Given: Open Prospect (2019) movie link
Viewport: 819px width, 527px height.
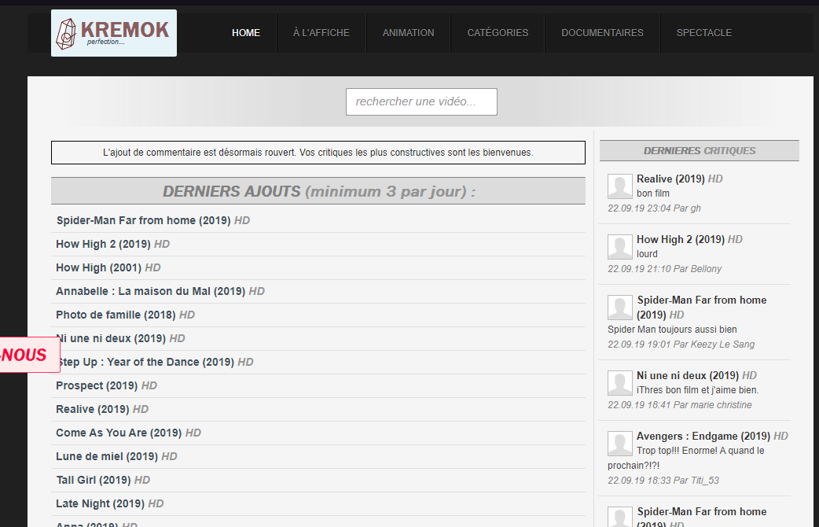Looking at the screenshot, I should pos(107,386).
